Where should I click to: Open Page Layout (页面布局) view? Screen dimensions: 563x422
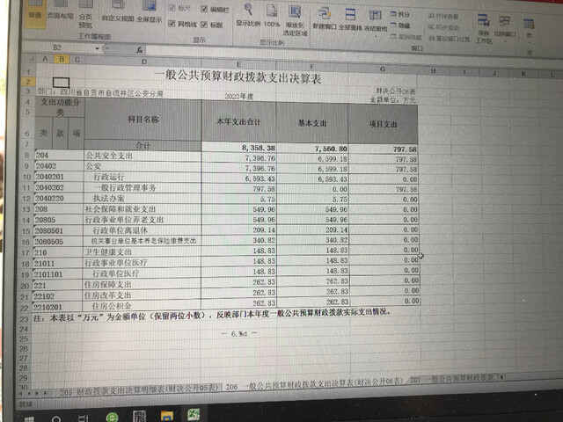click(61, 14)
